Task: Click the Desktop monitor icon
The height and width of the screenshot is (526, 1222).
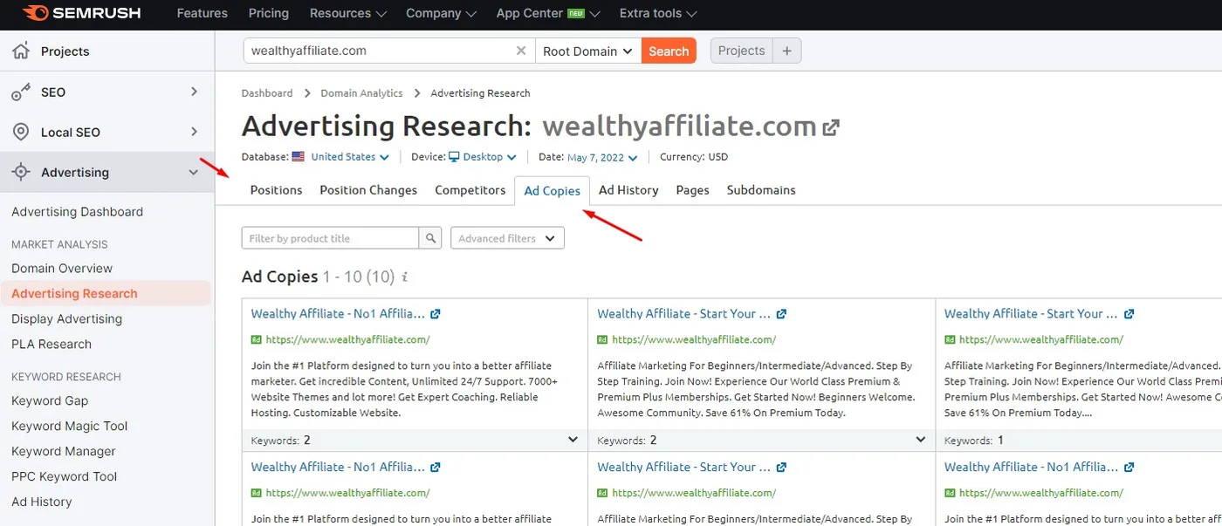Action: pos(454,157)
